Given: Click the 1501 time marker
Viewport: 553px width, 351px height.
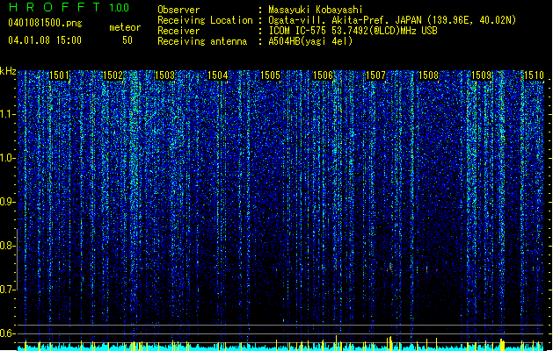Looking at the screenshot, I should pos(59,75).
